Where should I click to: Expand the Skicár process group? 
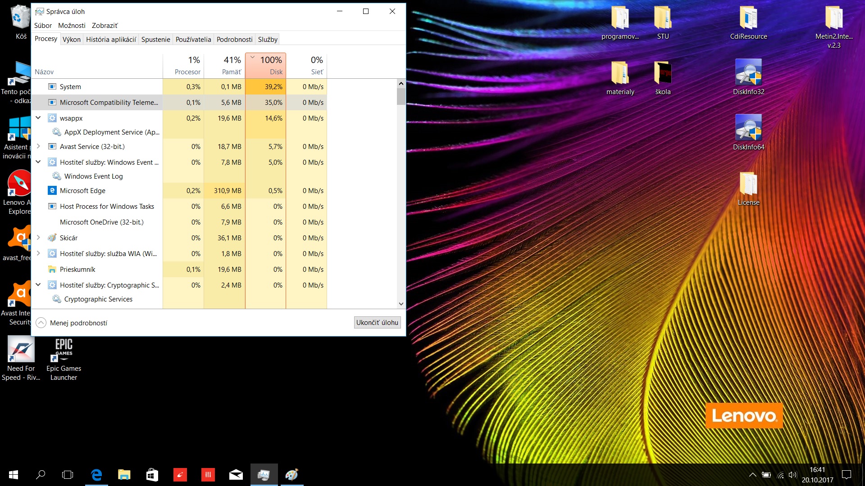38,238
